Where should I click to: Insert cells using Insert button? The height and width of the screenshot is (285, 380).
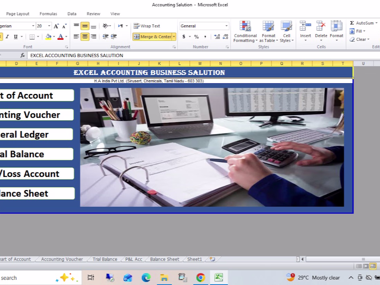tap(305, 31)
